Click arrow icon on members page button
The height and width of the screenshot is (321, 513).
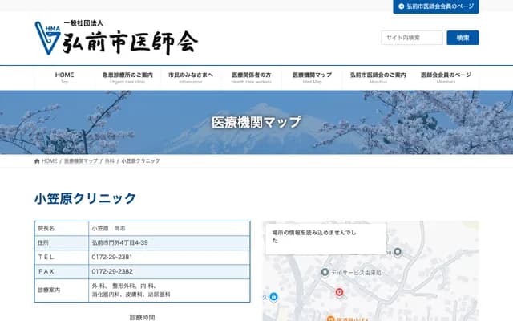[x=400, y=6]
